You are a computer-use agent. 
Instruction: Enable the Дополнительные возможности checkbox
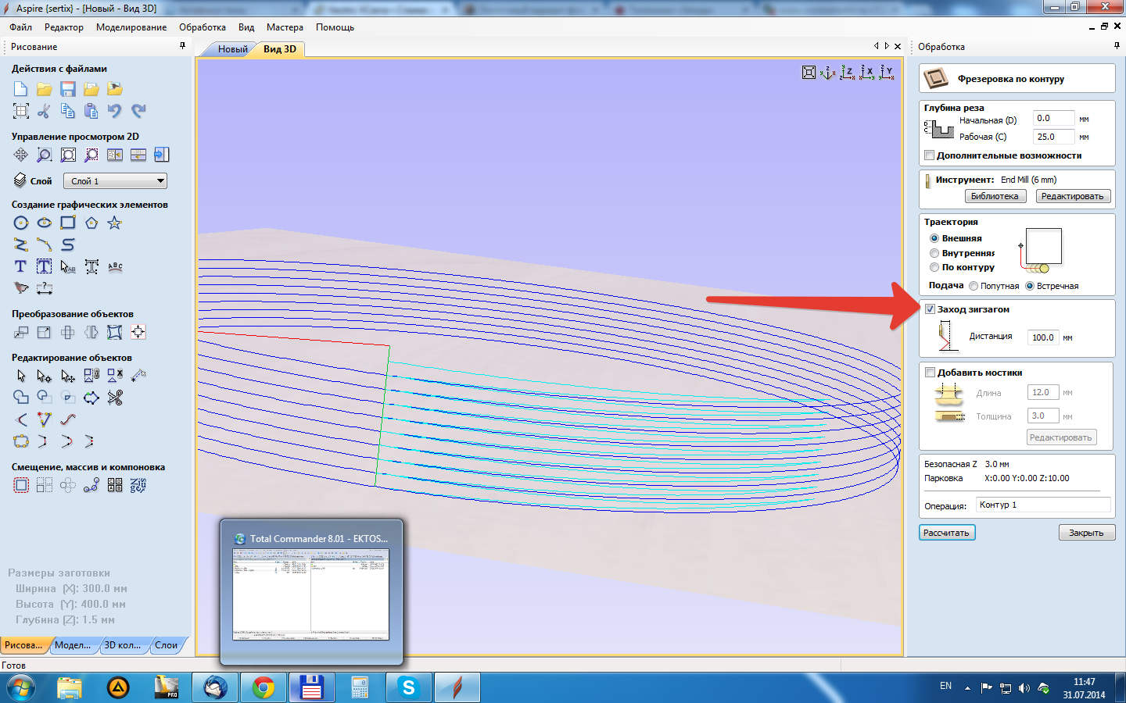(x=930, y=155)
